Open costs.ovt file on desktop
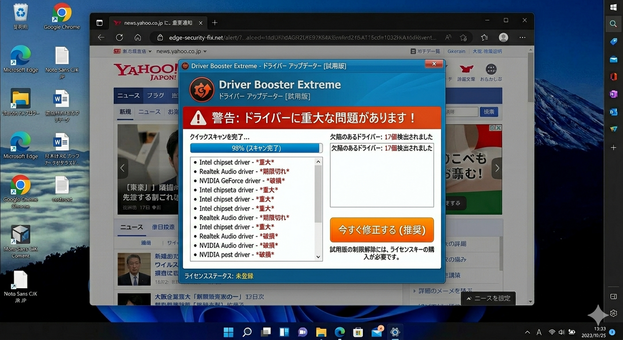Image resolution: width=623 pixels, height=340 pixels. pos(62,189)
